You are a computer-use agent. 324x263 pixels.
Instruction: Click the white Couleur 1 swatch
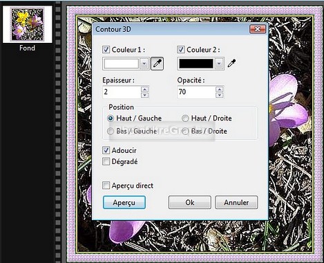[x=122, y=64]
